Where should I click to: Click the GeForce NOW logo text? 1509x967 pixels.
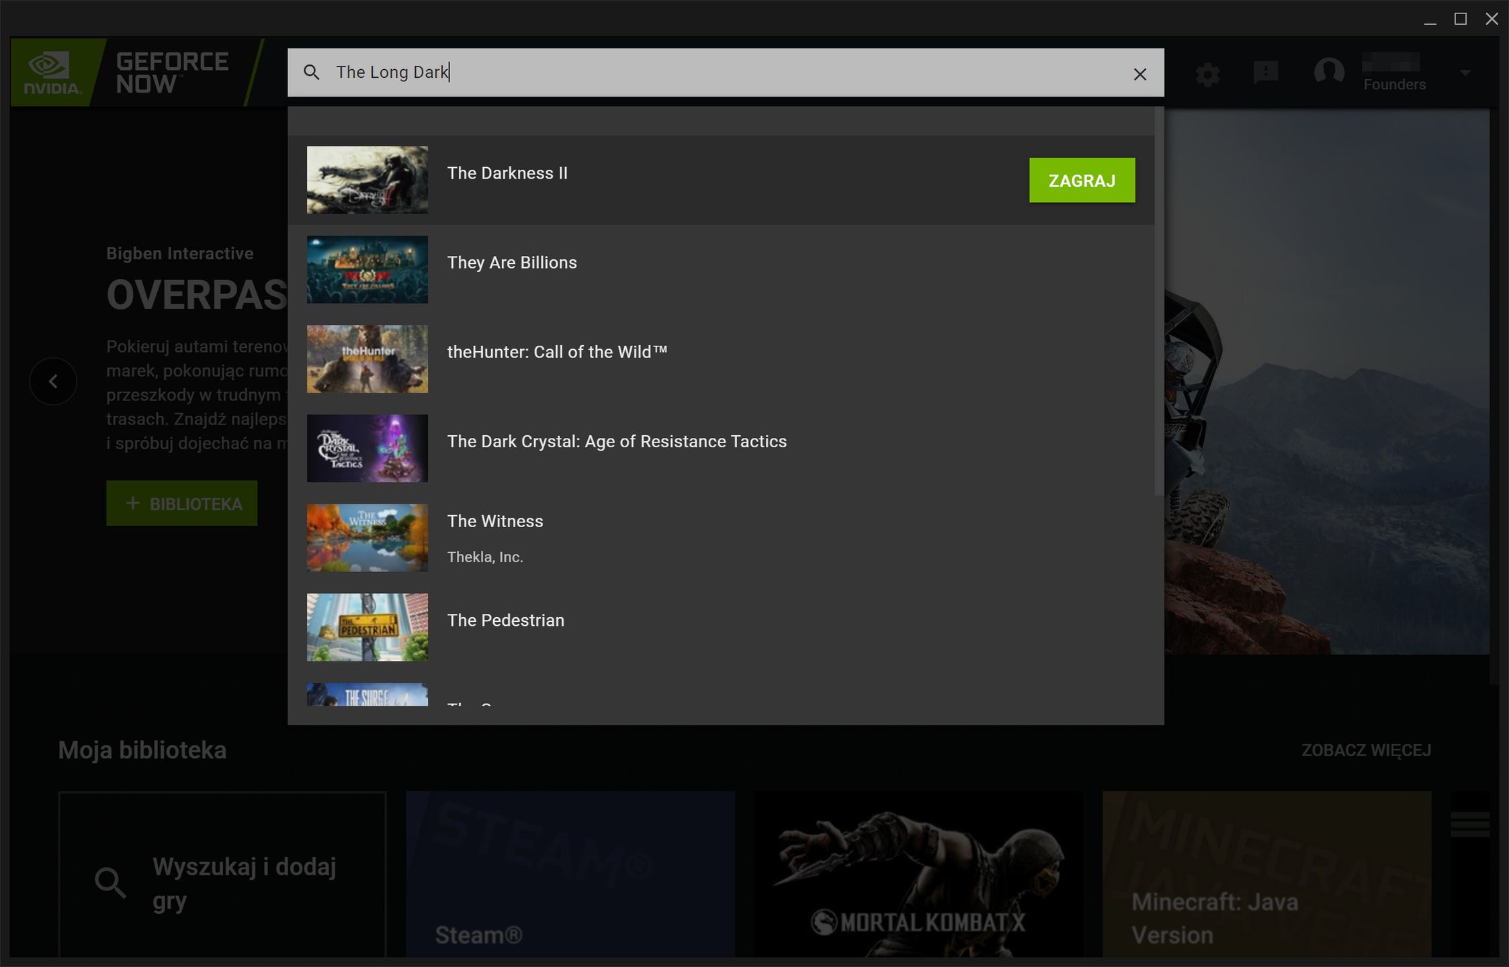click(172, 73)
